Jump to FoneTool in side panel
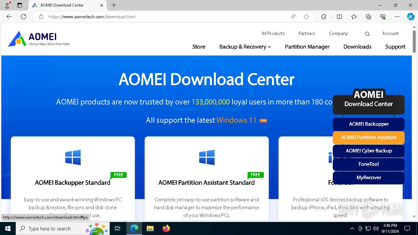 [369, 164]
